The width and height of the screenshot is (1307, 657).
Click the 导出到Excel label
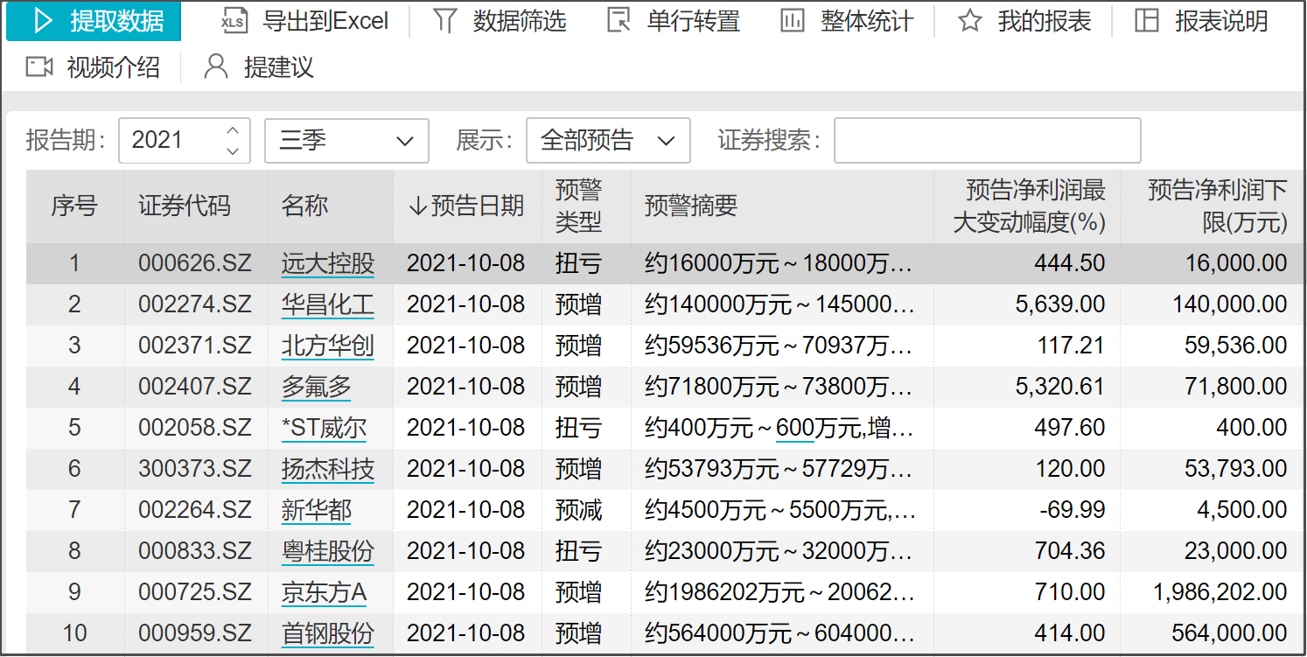coord(325,22)
